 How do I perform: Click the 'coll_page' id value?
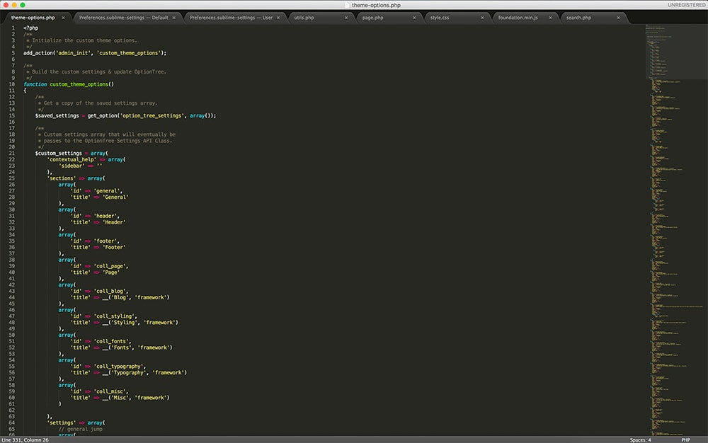click(110, 266)
